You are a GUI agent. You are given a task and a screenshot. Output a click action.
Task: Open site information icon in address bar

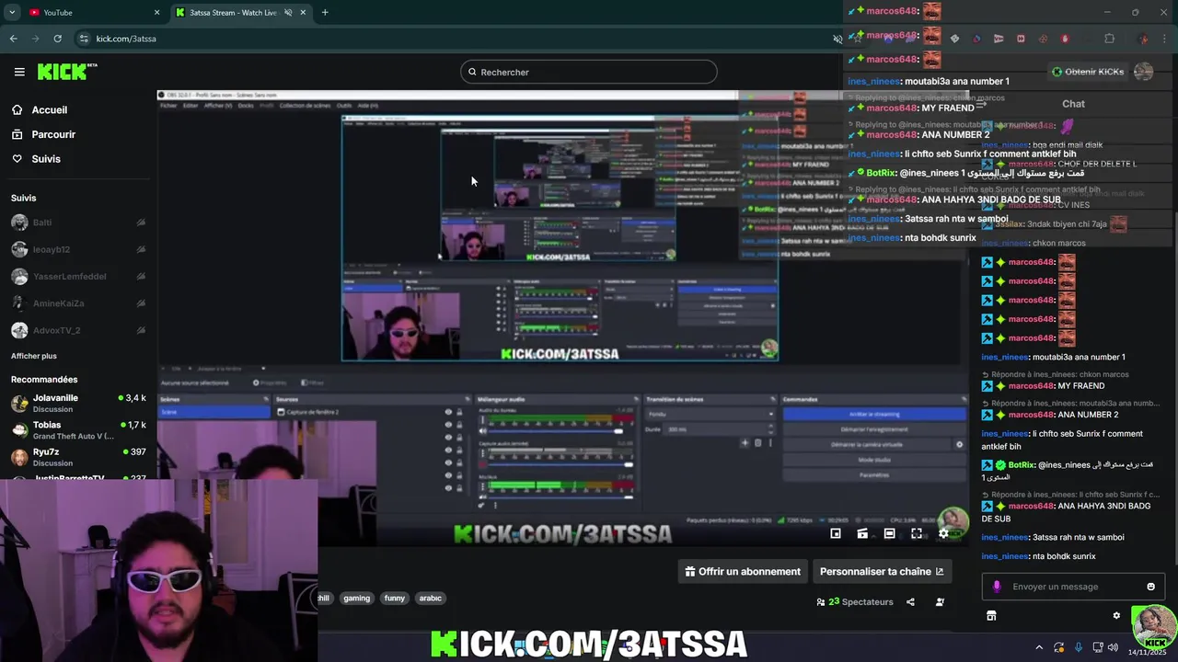click(x=84, y=39)
